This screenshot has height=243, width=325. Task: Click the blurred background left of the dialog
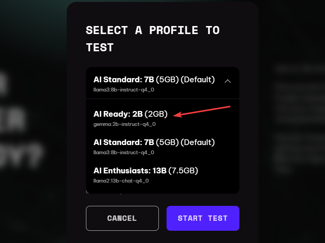31,124
